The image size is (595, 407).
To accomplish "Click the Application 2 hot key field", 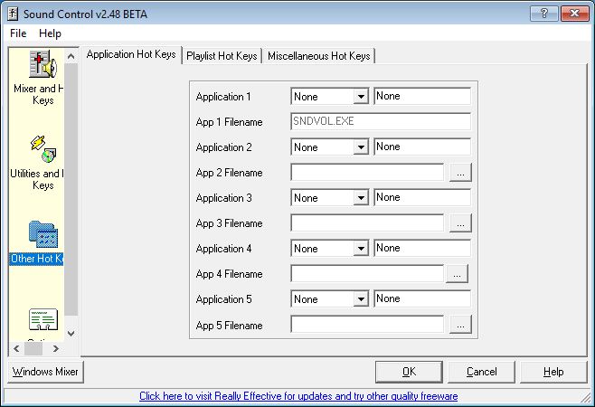I will 422,147.
